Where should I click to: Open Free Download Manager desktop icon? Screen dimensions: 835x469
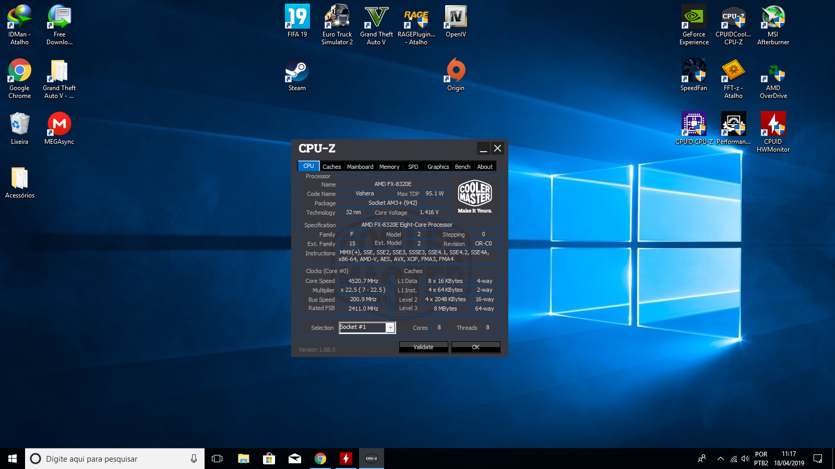(x=59, y=24)
